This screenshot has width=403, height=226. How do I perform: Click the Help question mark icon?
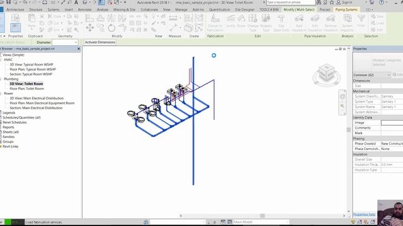pos(382,3)
